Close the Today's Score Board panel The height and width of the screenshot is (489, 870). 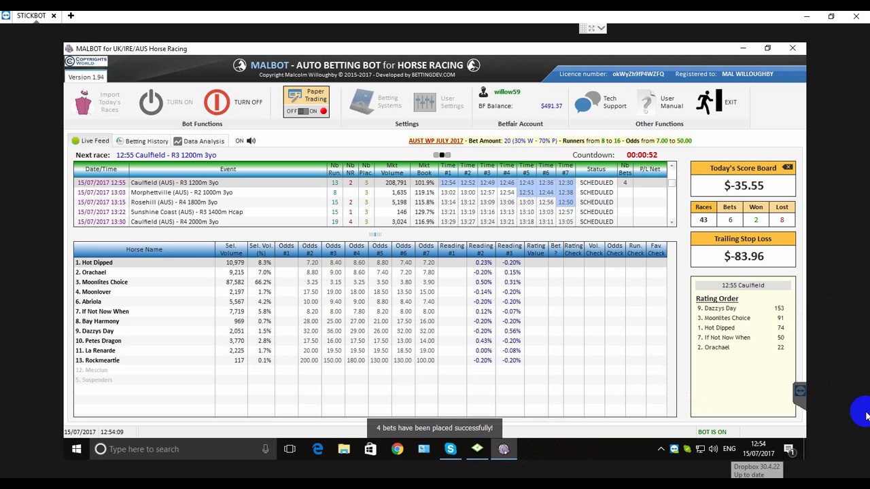[787, 167]
